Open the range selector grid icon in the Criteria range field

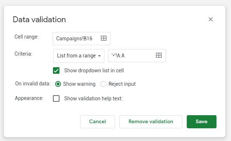pyautogui.click(x=159, y=55)
